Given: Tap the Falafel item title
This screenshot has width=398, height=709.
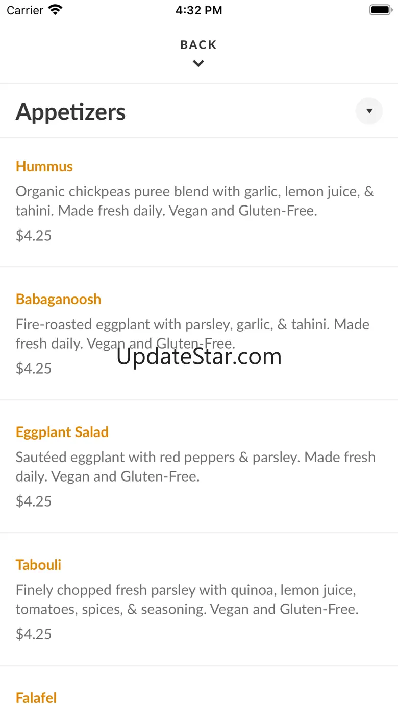Looking at the screenshot, I should point(36,698).
